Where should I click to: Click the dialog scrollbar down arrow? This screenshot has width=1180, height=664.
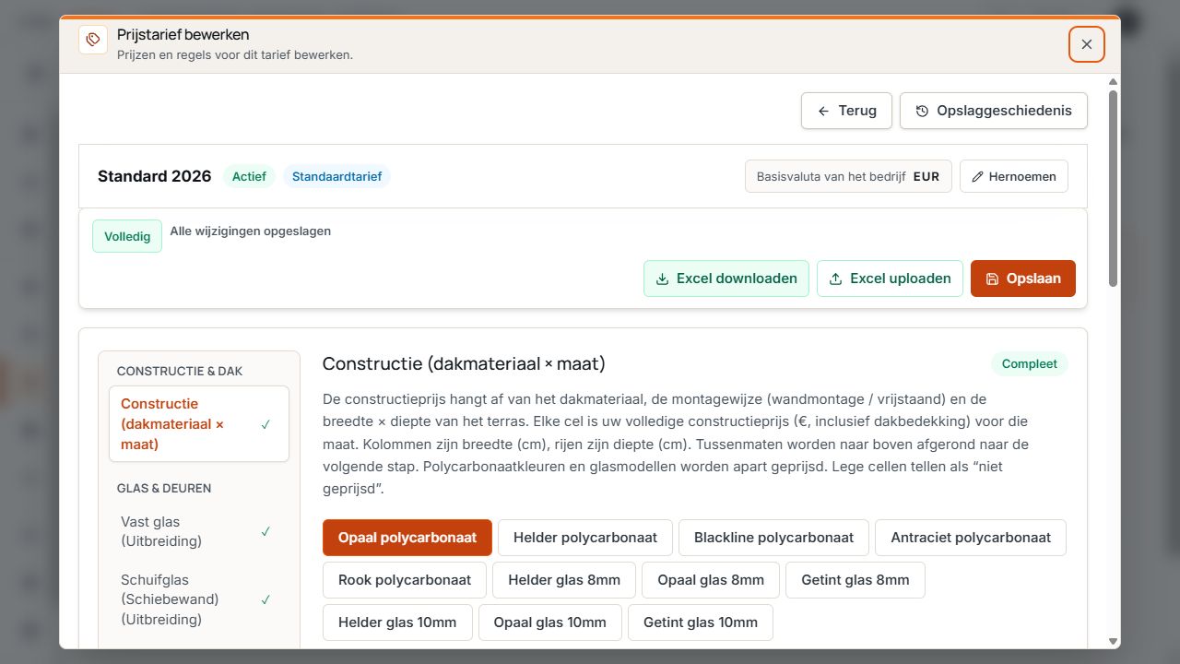click(1114, 641)
